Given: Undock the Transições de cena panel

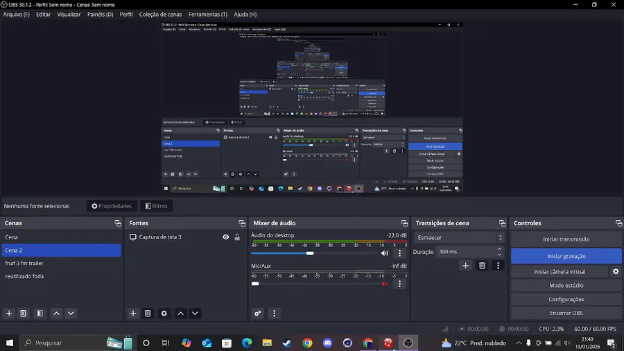Looking at the screenshot, I should (502, 223).
